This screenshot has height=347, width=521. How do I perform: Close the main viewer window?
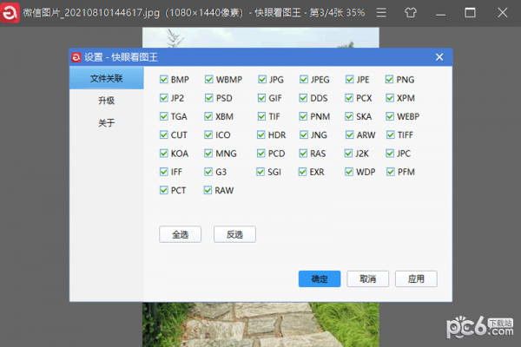pos(503,13)
